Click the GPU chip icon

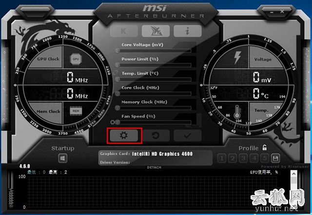tap(76, 59)
